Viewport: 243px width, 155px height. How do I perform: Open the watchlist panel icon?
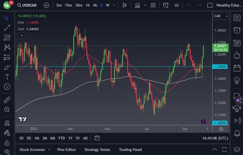[x=237, y=18]
